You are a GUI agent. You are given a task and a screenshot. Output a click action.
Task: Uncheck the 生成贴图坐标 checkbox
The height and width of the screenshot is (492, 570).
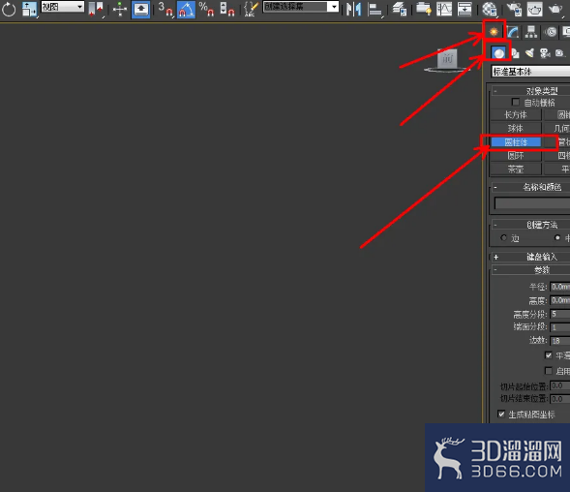tap(501, 415)
